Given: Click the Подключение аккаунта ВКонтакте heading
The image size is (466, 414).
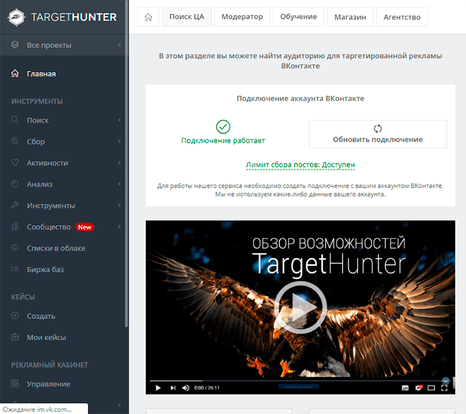Looking at the screenshot, I should 300,99.
